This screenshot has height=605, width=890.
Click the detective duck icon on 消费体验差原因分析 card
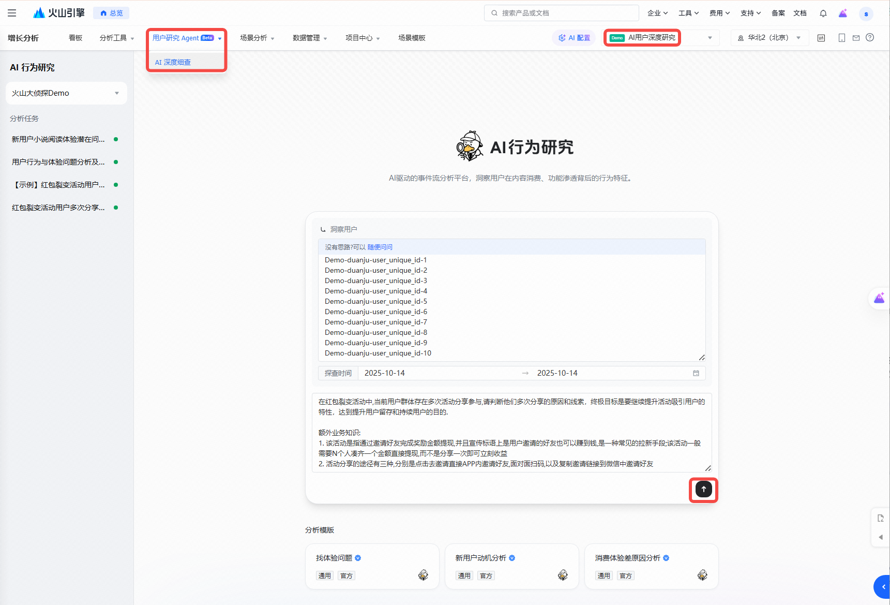(702, 575)
